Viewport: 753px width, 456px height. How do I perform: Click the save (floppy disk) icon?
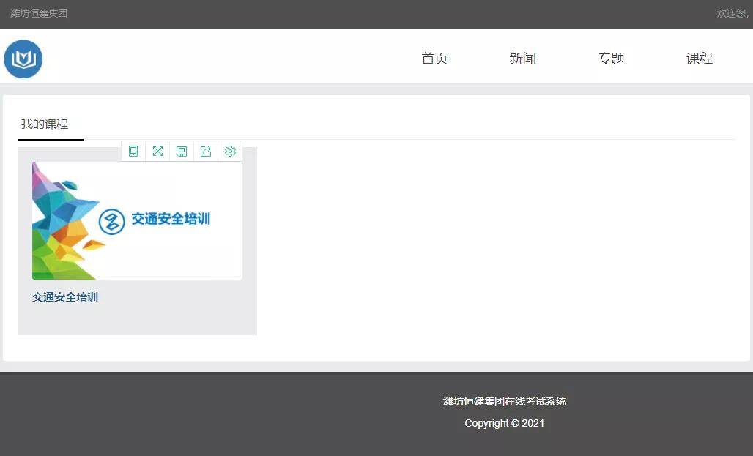181,151
